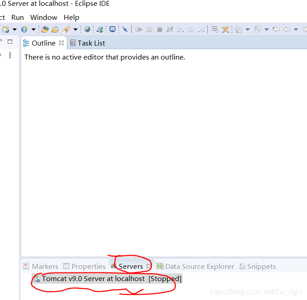Click the Terminate stop square icon
The image size is (307, 300).
pos(160,30)
